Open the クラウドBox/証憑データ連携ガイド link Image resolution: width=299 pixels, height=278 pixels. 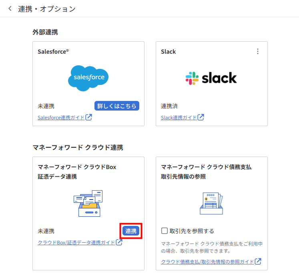76,243
